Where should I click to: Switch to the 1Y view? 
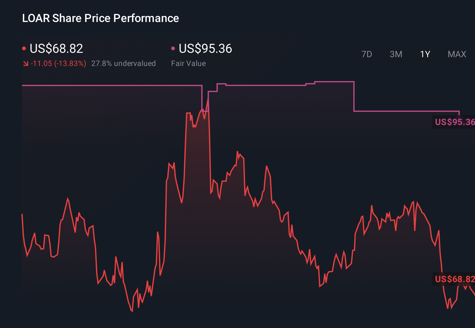click(425, 54)
